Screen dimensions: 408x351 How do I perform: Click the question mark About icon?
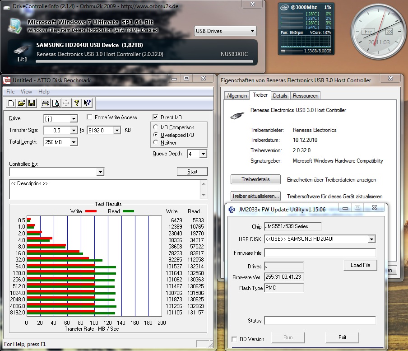click(x=77, y=103)
